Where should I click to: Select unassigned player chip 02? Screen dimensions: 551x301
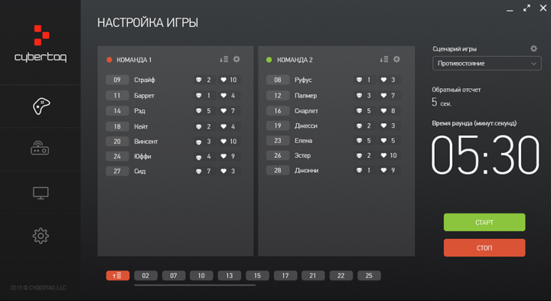pyautogui.click(x=145, y=276)
